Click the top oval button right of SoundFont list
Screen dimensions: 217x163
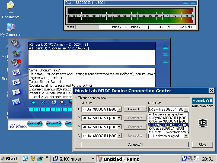coord(165,48)
